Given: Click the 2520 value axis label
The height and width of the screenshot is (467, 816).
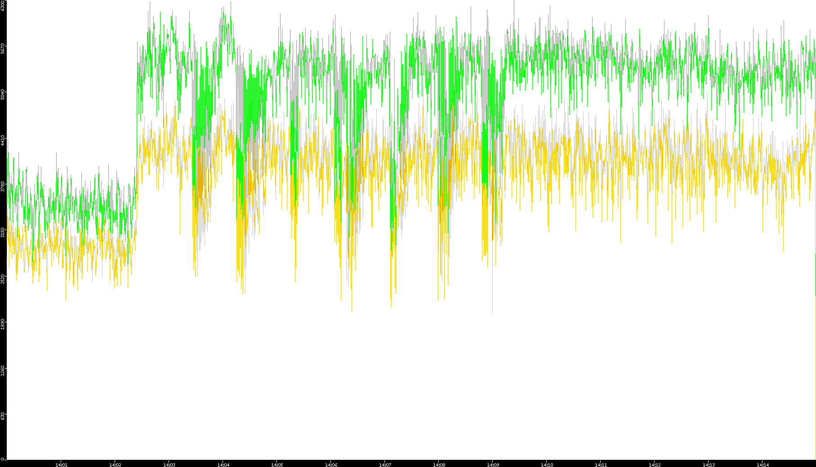Looking at the screenshot, I should (3, 278).
